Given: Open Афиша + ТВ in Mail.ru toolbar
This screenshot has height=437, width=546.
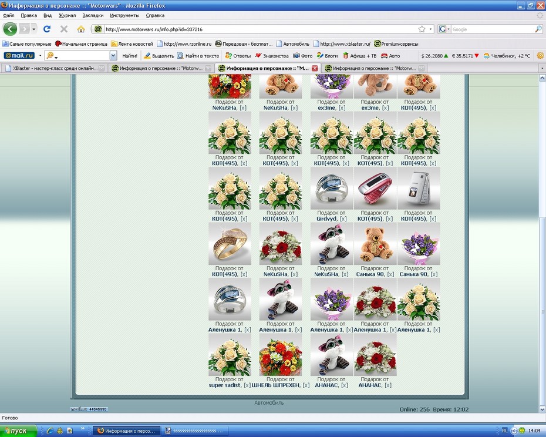Looking at the screenshot, I should pos(359,56).
